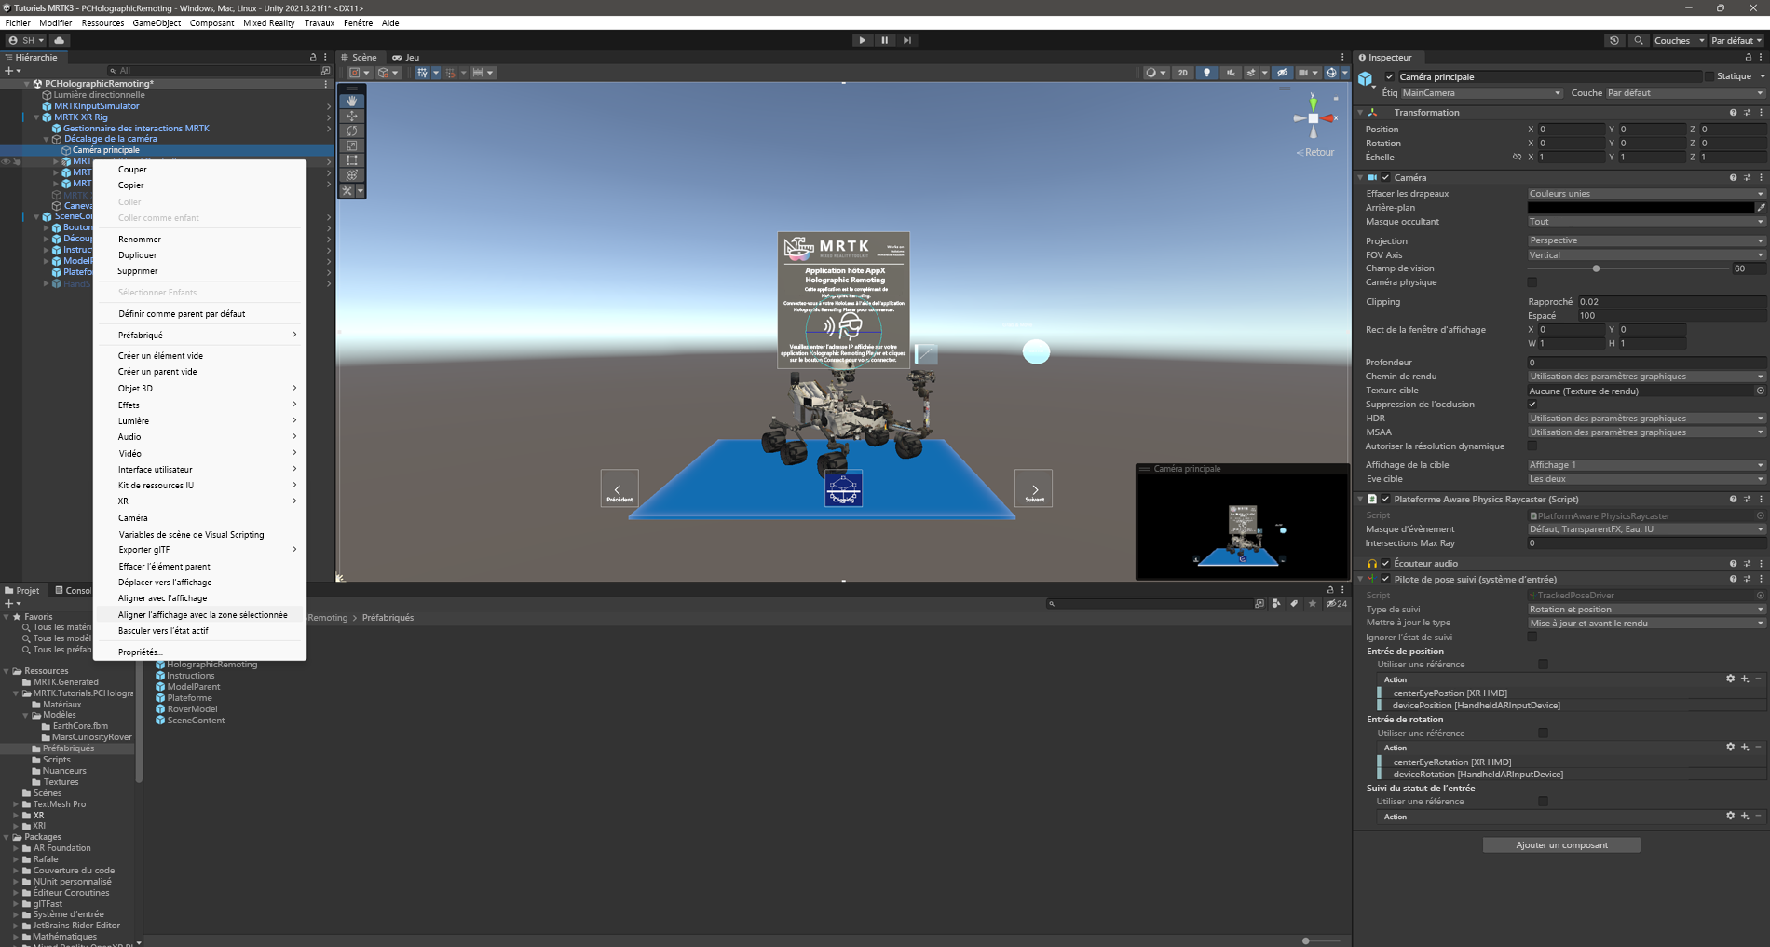Open Caméra component three-dot menu

tap(1761, 177)
